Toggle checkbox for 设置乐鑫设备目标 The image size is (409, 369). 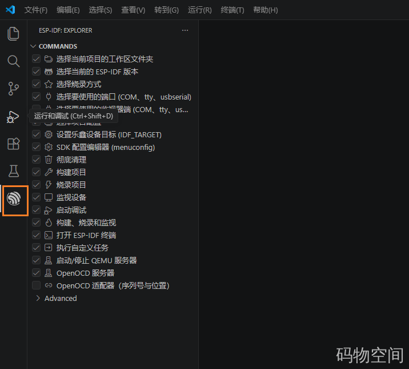pos(36,134)
